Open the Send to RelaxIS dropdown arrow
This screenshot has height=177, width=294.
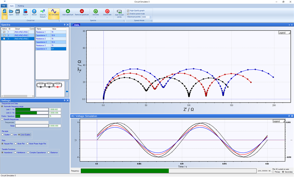point(47,16)
